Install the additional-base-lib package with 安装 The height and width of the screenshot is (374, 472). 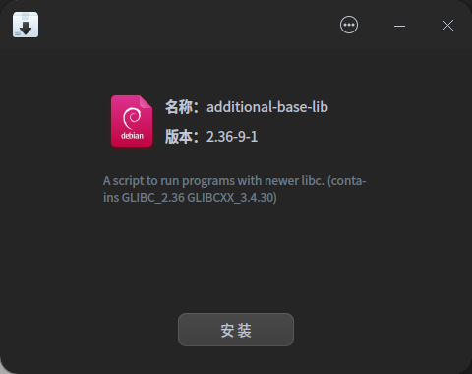click(x=236, y=330)
